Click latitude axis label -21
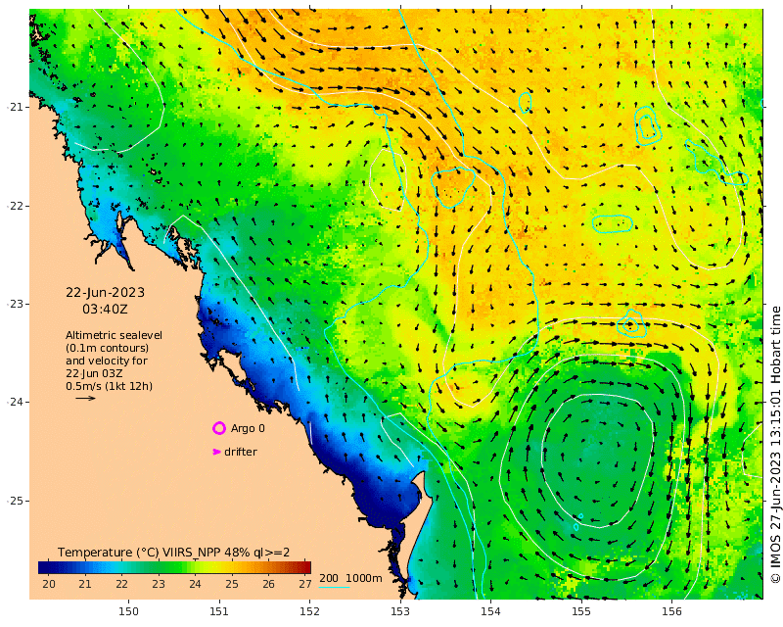The width and height of the screenshot is (783, 627). [x=14, y=107]
